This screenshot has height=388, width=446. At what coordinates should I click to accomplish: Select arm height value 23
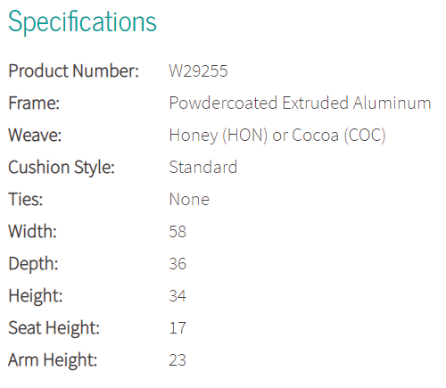point(178,359)
